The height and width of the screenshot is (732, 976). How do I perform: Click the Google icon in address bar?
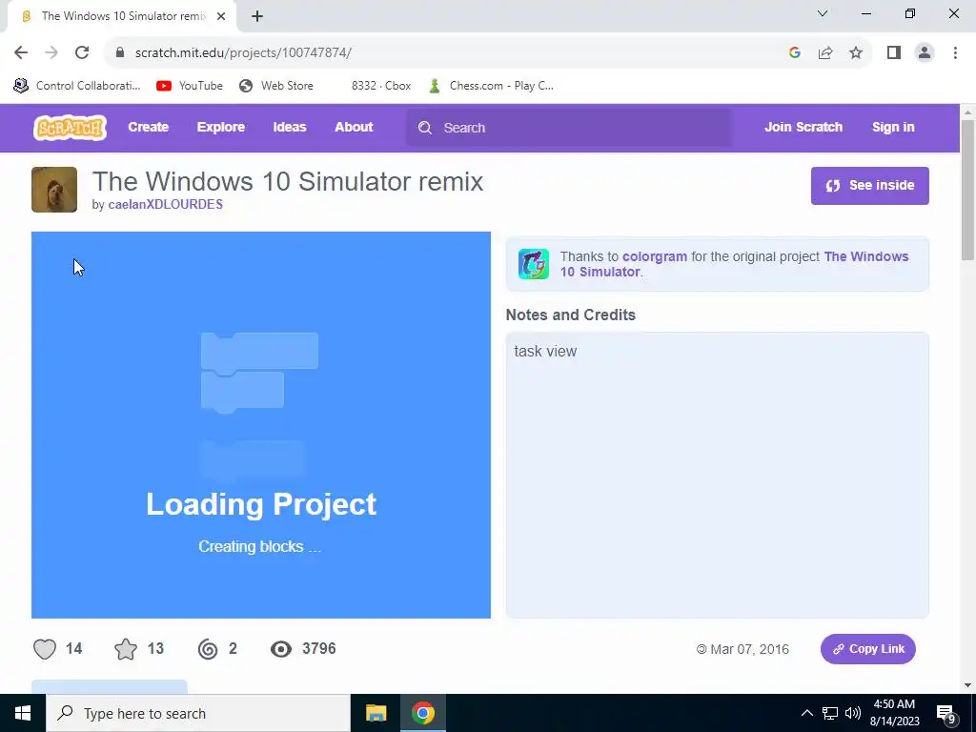(x=794, y=53)
